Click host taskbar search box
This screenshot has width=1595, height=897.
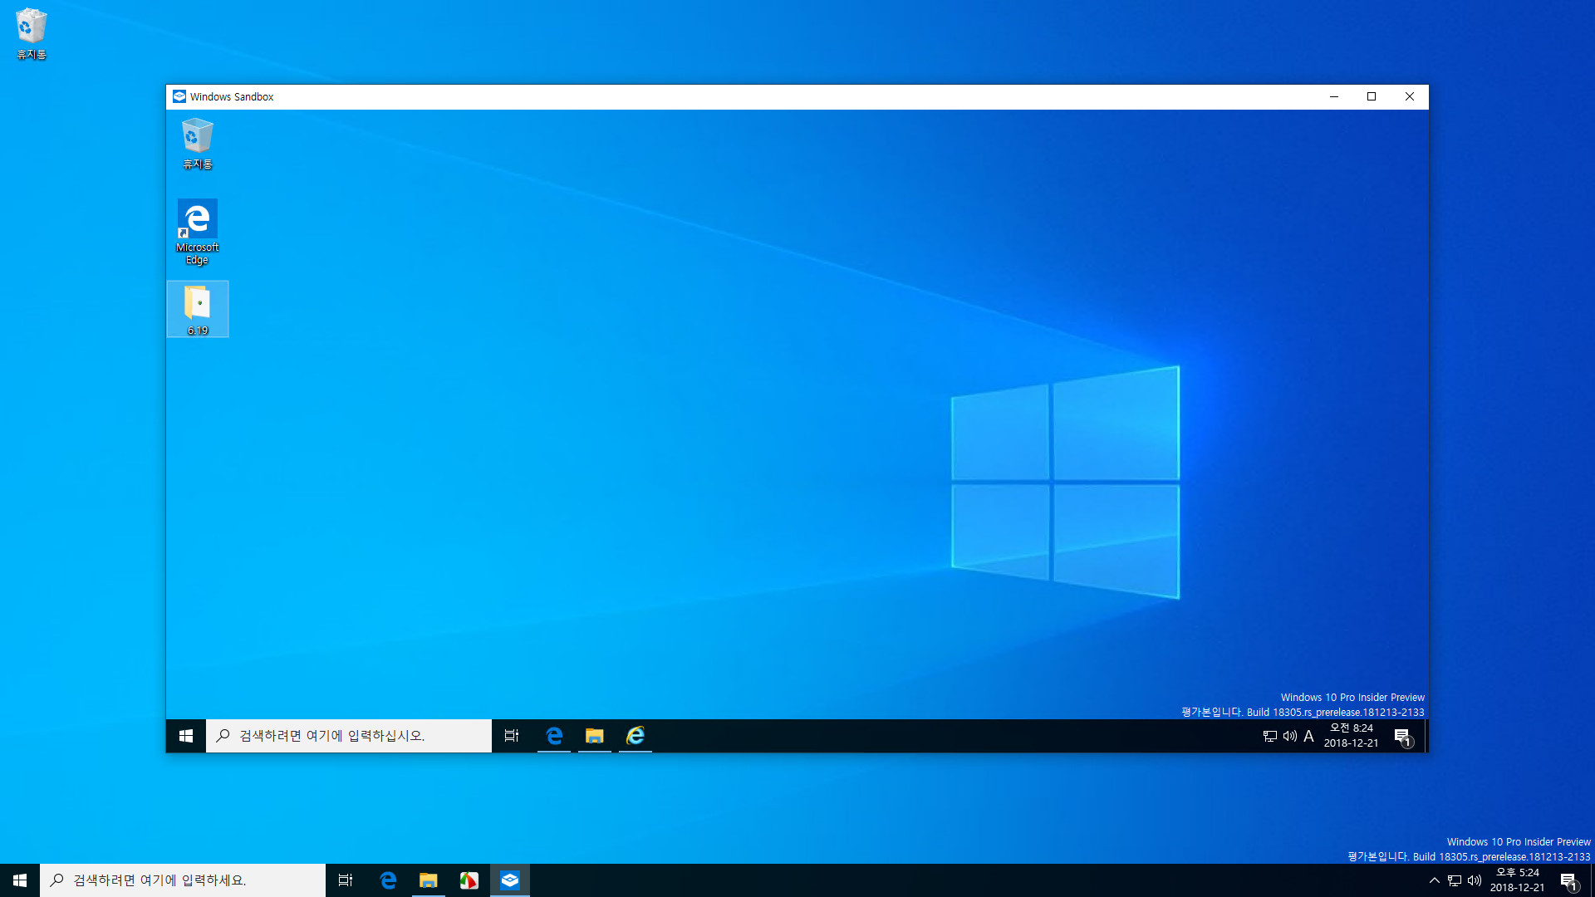(183, 880)
